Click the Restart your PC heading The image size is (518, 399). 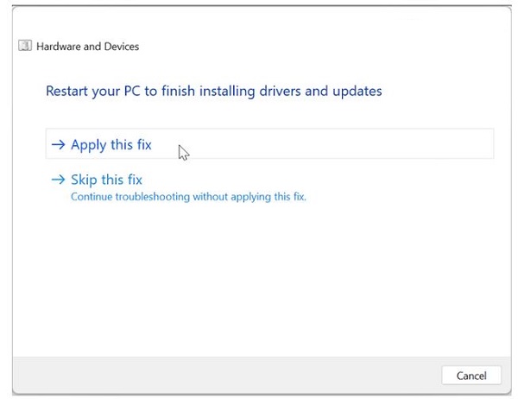(x=214, y=91)
